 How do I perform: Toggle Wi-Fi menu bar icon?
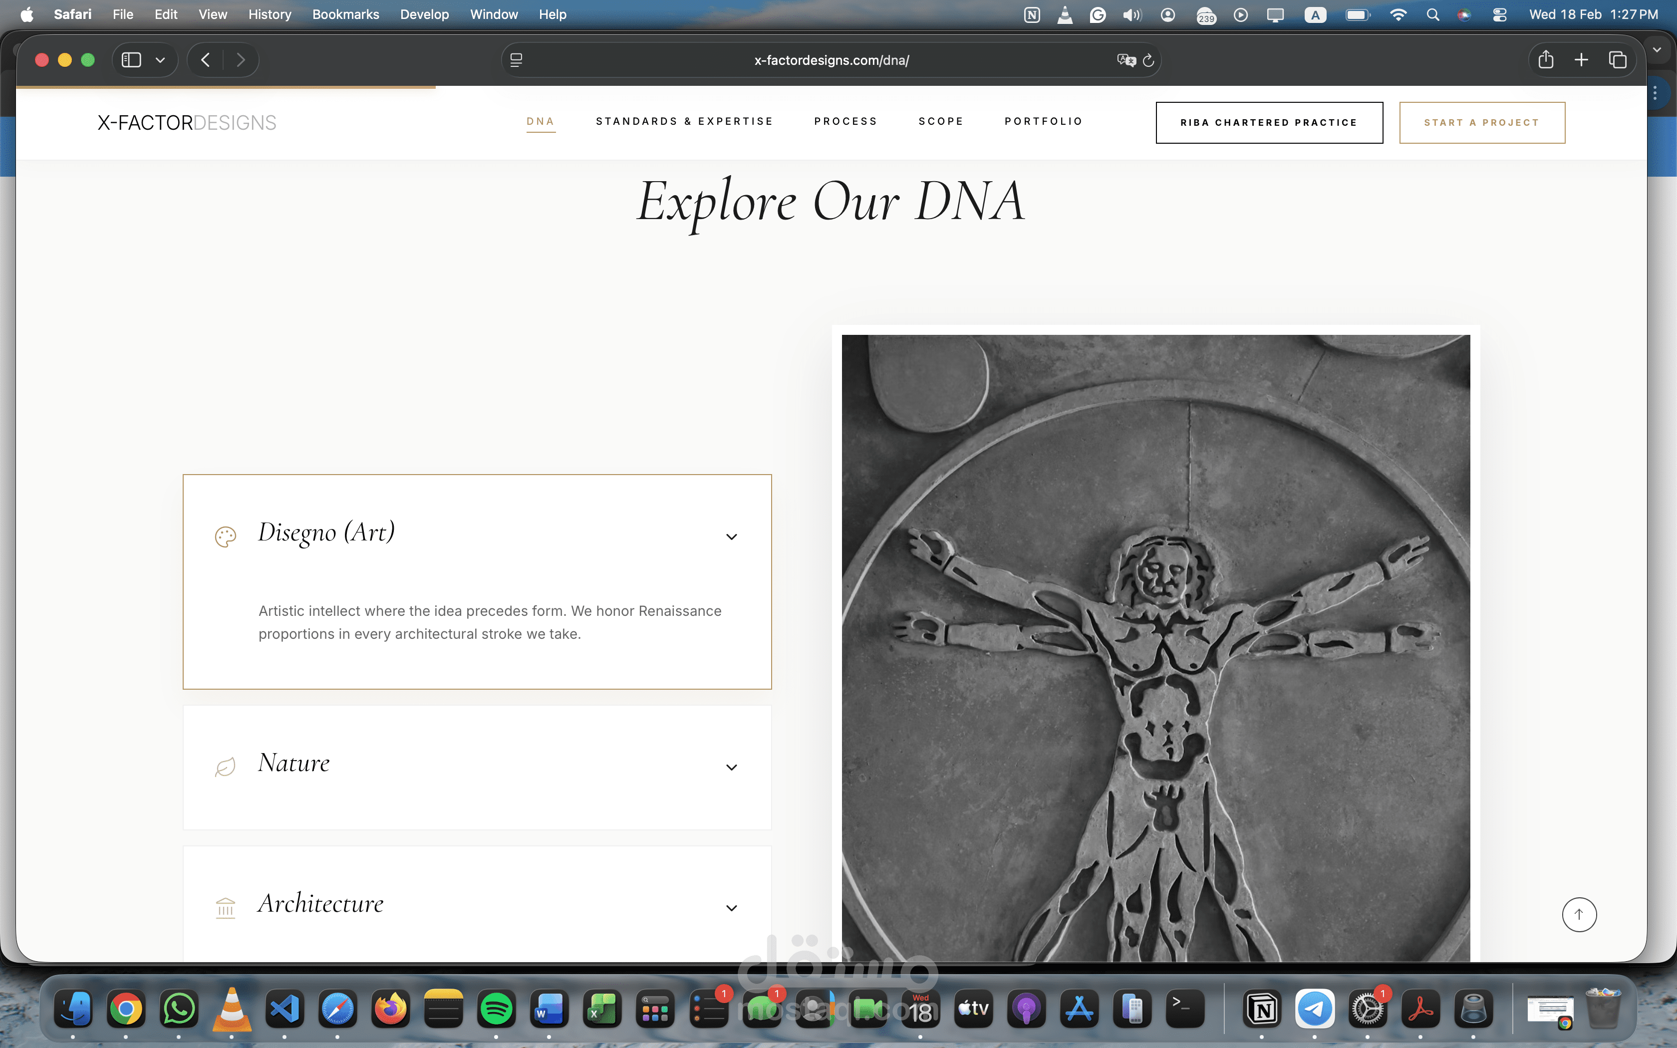1397,14
